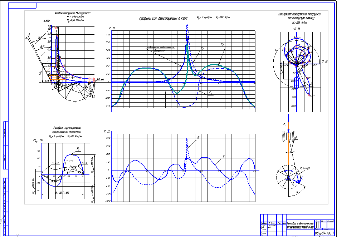Select 'крутящего момента' title line
Viewport: 337px width, 237px height.
click(x=67, y=132)
